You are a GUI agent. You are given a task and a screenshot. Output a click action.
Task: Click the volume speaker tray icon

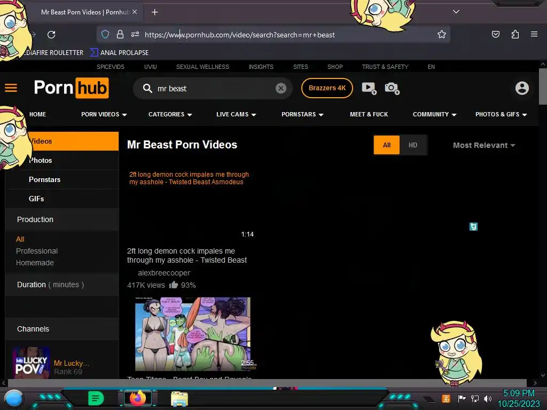coord(488,398)
